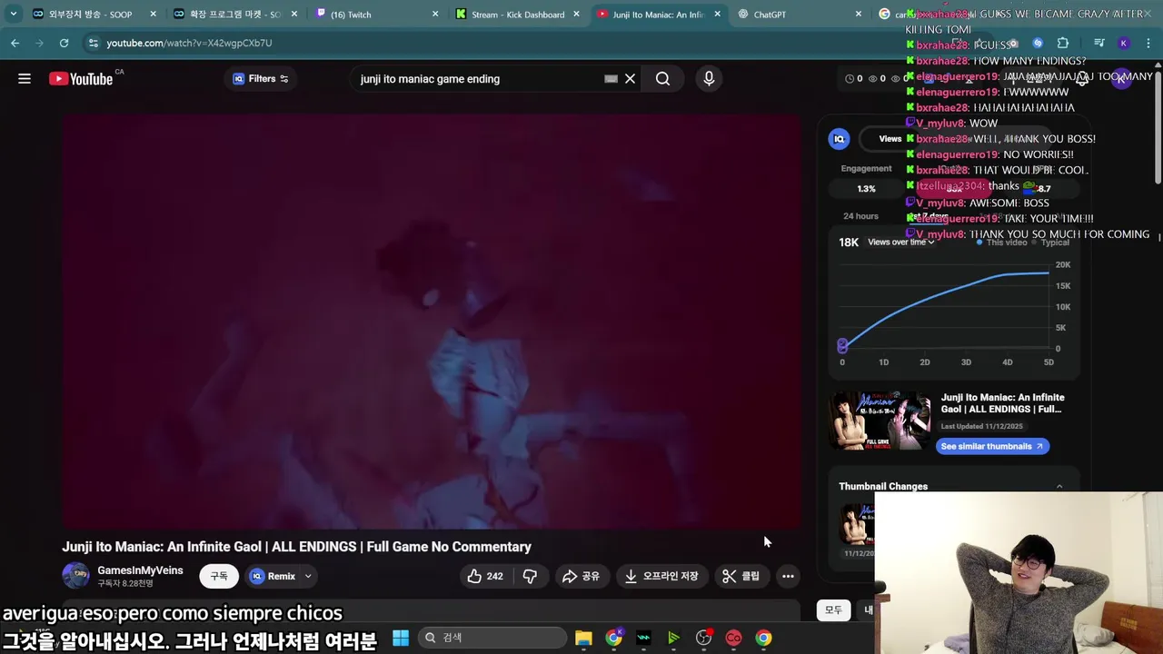Click See similar thumbnails button
1163x654 pixels.
click(x=992, y=446)
